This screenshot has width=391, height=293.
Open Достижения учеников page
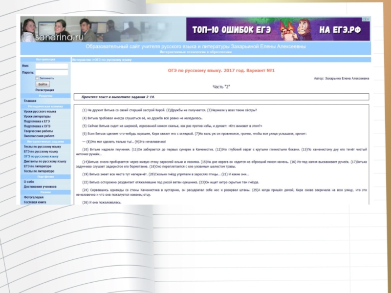coord(40,187)
